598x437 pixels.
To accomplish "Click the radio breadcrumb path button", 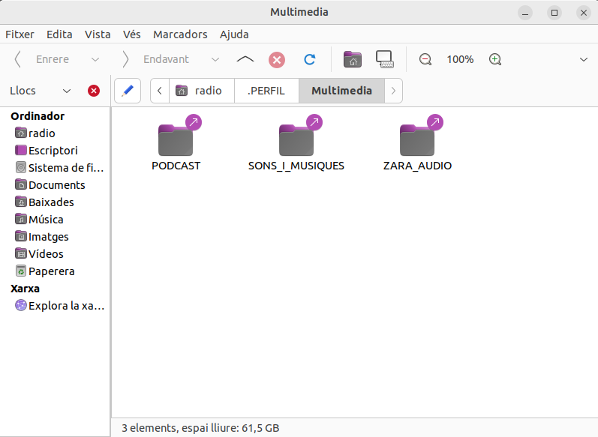I will click(201, 91).
